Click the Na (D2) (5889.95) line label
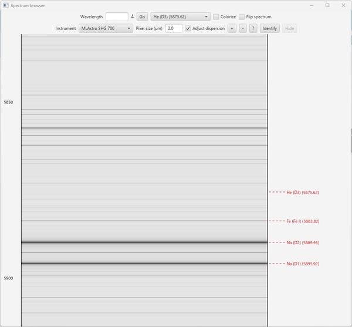This screenshot has height=327, width=352. click(303, 242)
